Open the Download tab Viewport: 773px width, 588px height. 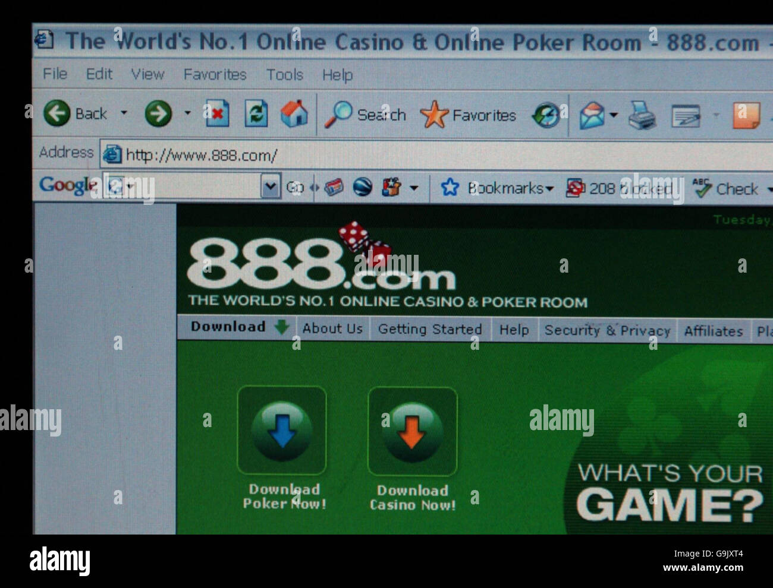click(240, 327)
